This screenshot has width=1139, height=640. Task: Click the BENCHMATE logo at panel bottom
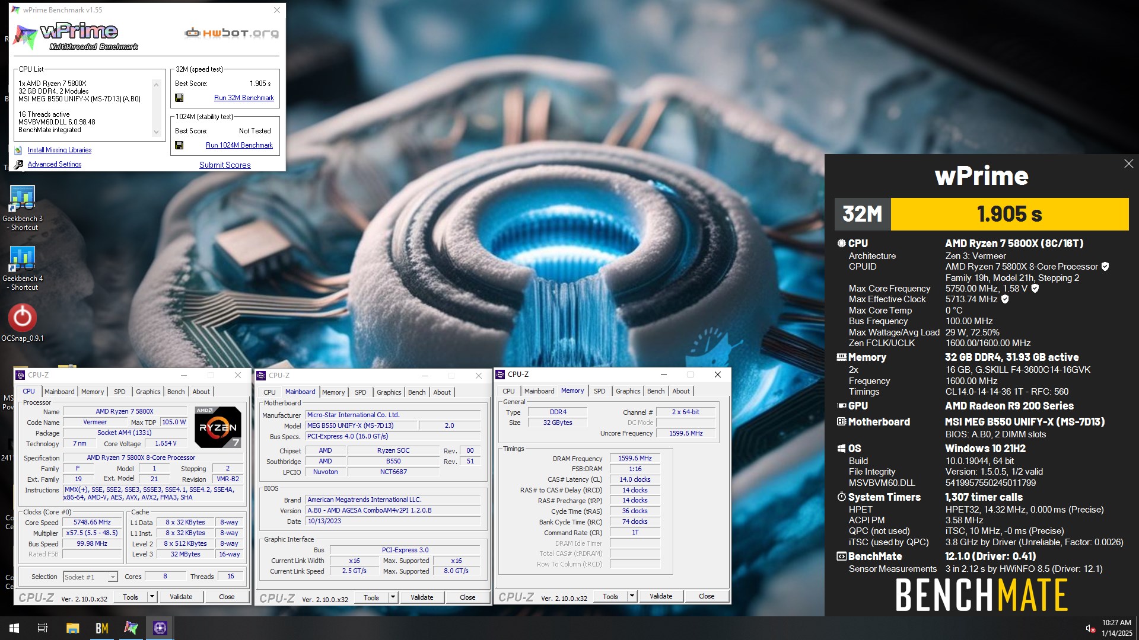[x=982, y=596]
